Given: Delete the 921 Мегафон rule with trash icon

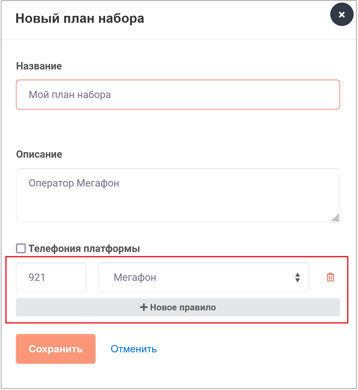Looking at the screenshot, I should click(x=330, y=277).
